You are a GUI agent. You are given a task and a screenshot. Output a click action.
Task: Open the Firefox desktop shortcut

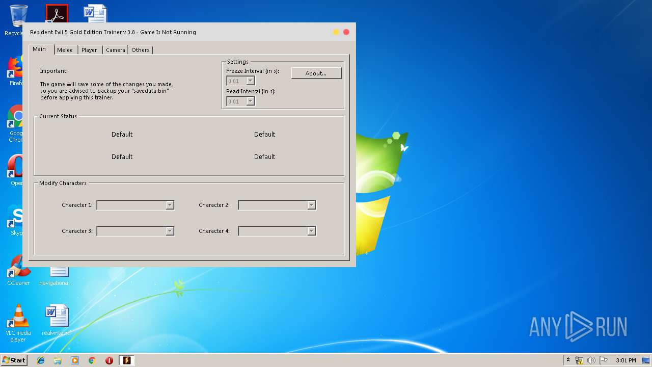coord(15,70)
